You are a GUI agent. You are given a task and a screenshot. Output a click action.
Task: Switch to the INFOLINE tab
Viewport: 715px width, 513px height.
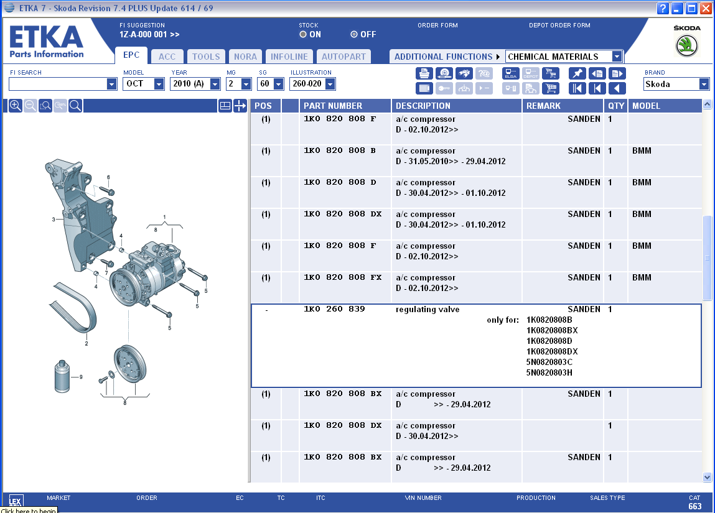click(289, 57)
